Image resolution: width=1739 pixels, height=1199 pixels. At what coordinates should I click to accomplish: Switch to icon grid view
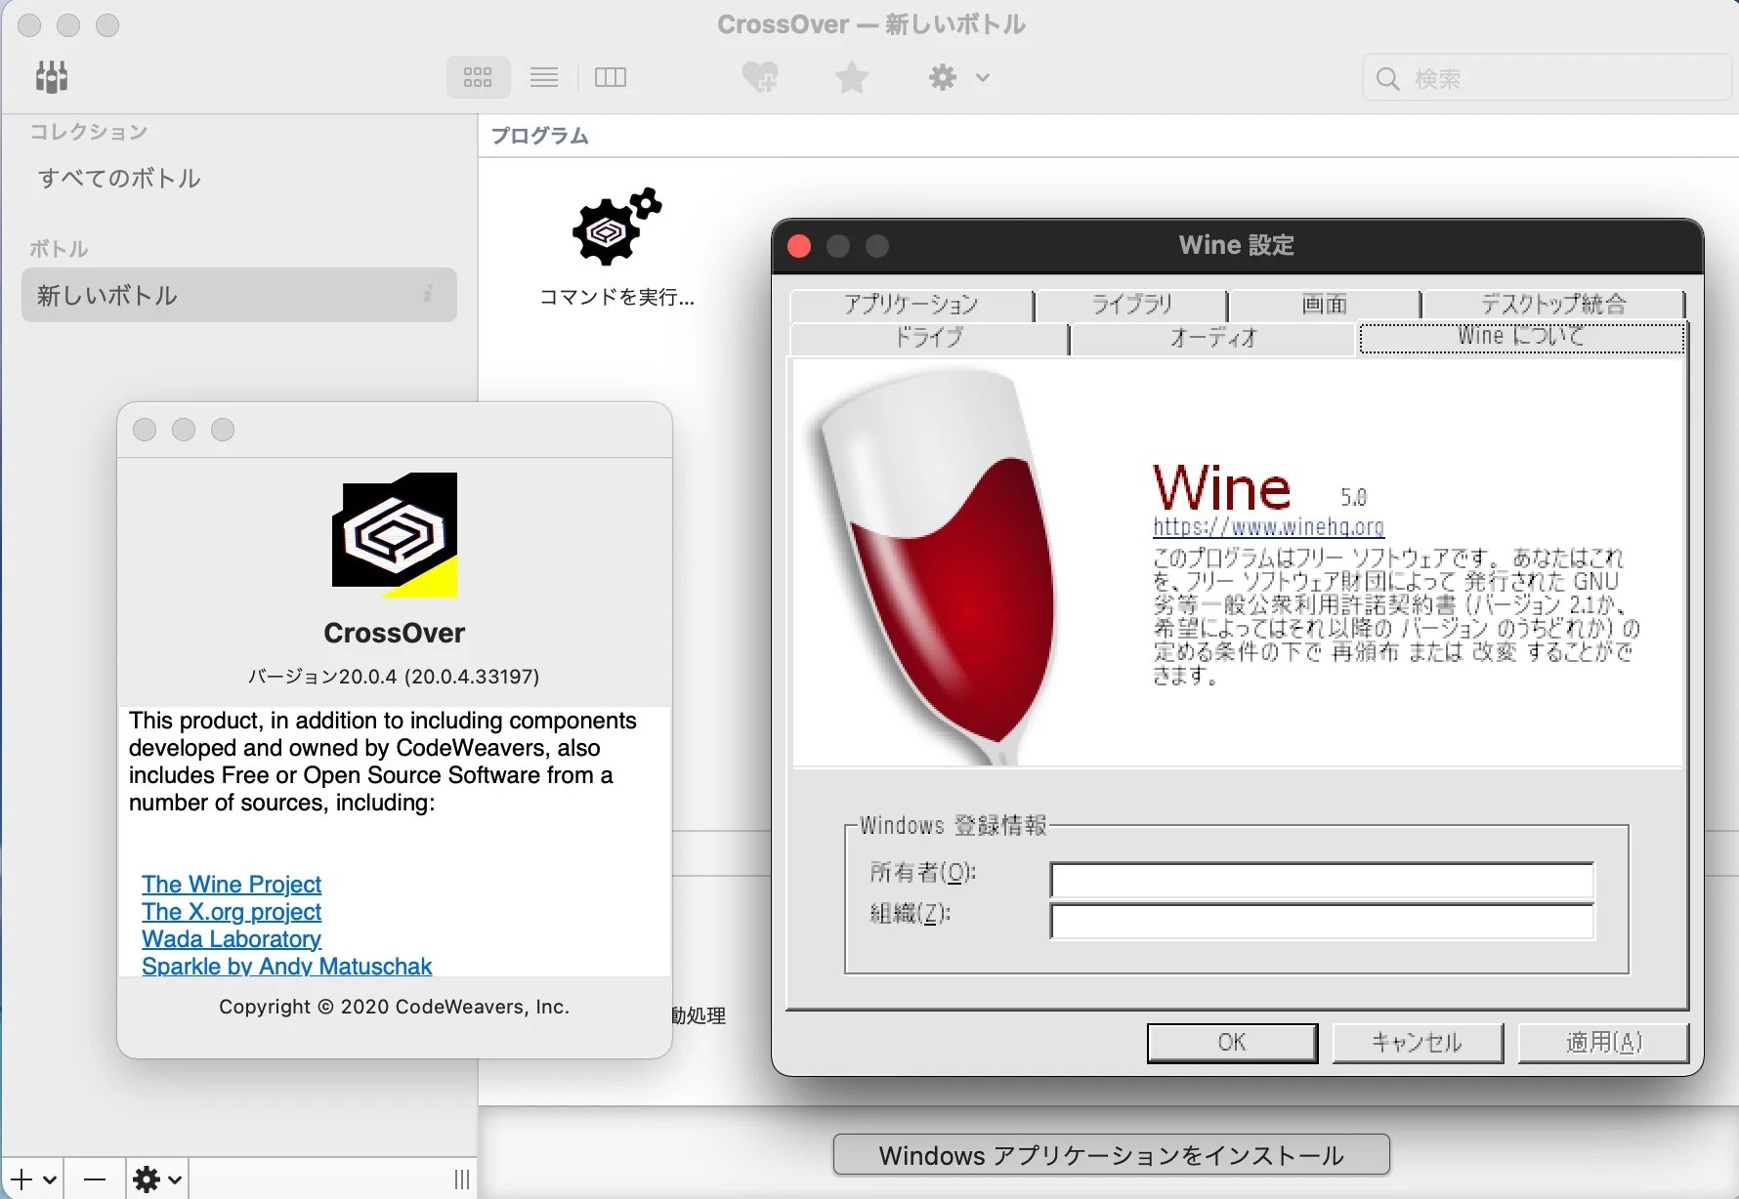pyautogui.click(x=478, y=77)
